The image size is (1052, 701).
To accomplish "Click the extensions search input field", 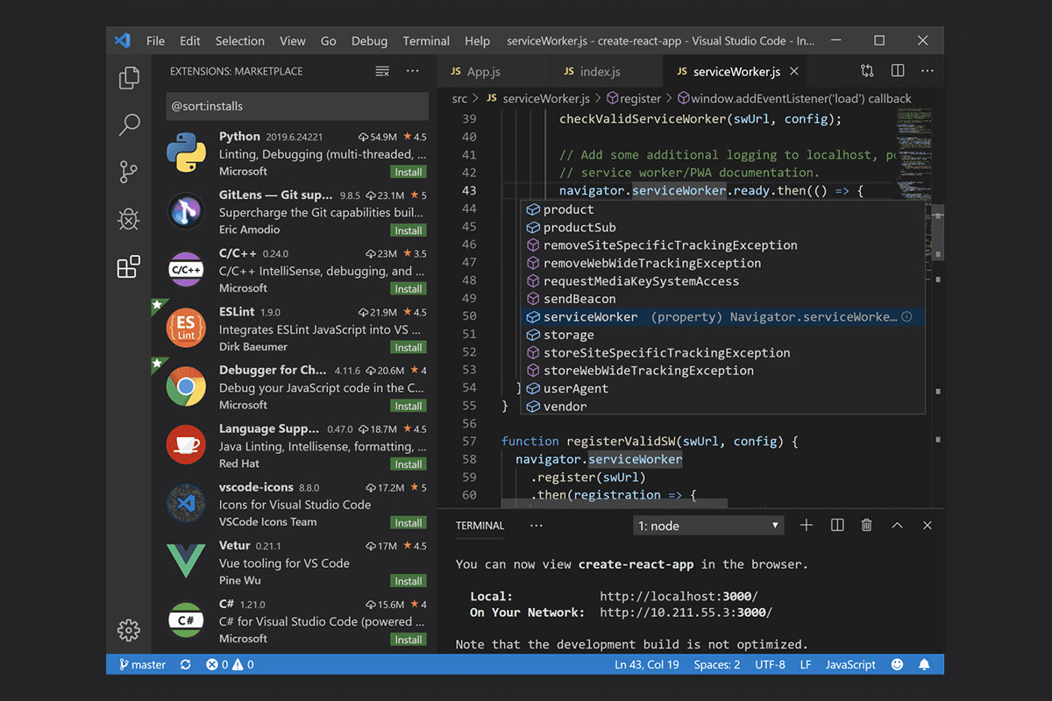I will pos(296,106).
